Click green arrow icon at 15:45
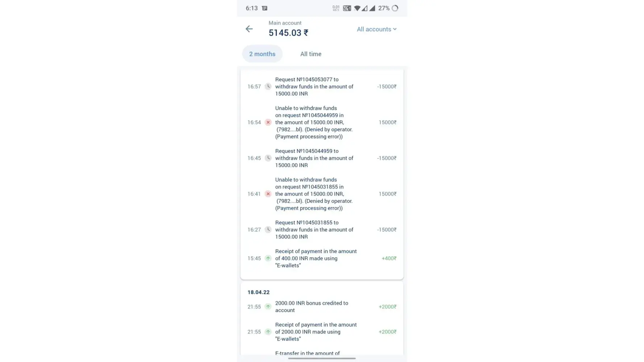This screenshot has height=362, width=644. [x=268, y=258]
